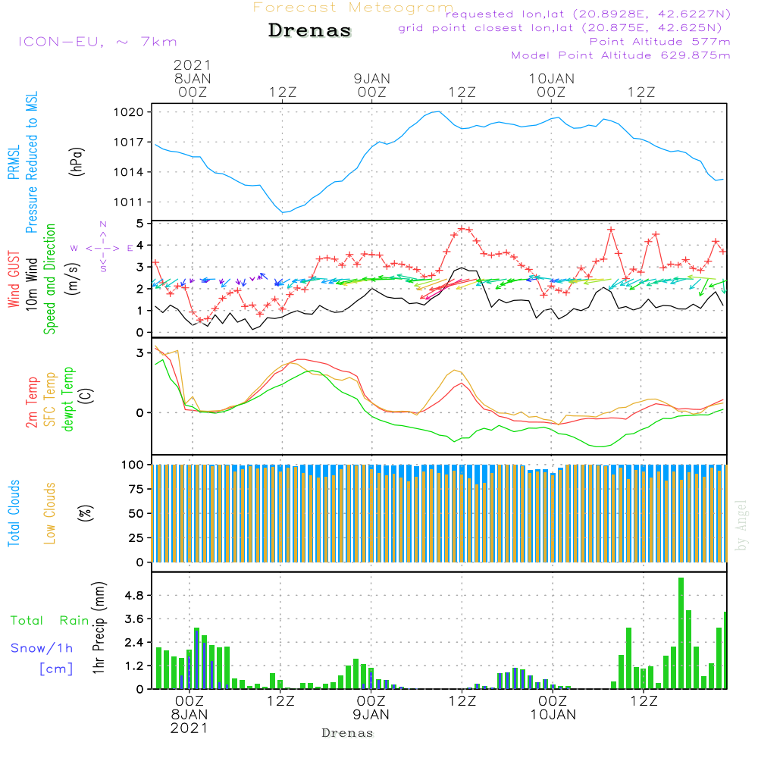Click the 'PRMSL' axis title
This screenshot has height=758, width=758.
tap(14, 162)
